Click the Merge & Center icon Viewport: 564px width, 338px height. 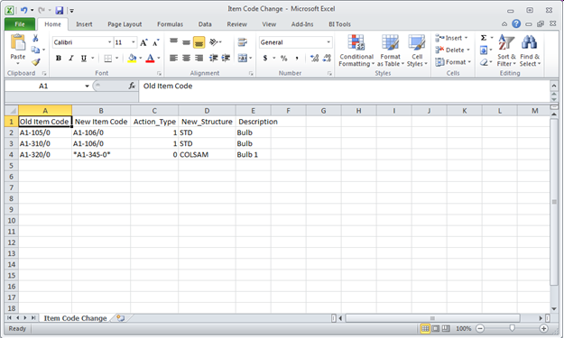click(243, 58)
